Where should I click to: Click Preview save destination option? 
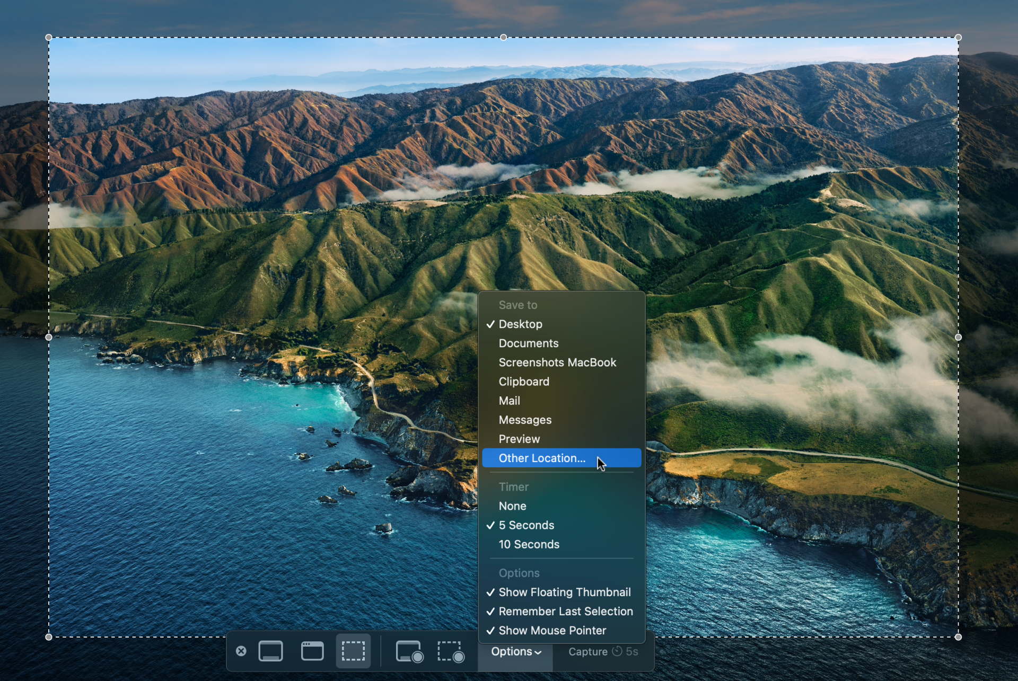(x=519, y=439)
